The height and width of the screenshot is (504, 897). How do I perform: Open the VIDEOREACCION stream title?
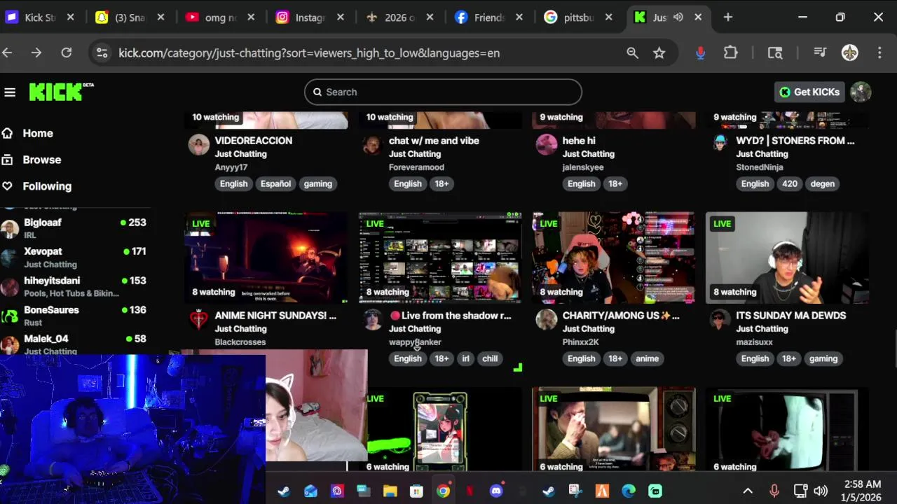pyautogui.click(x=254, y=141)
